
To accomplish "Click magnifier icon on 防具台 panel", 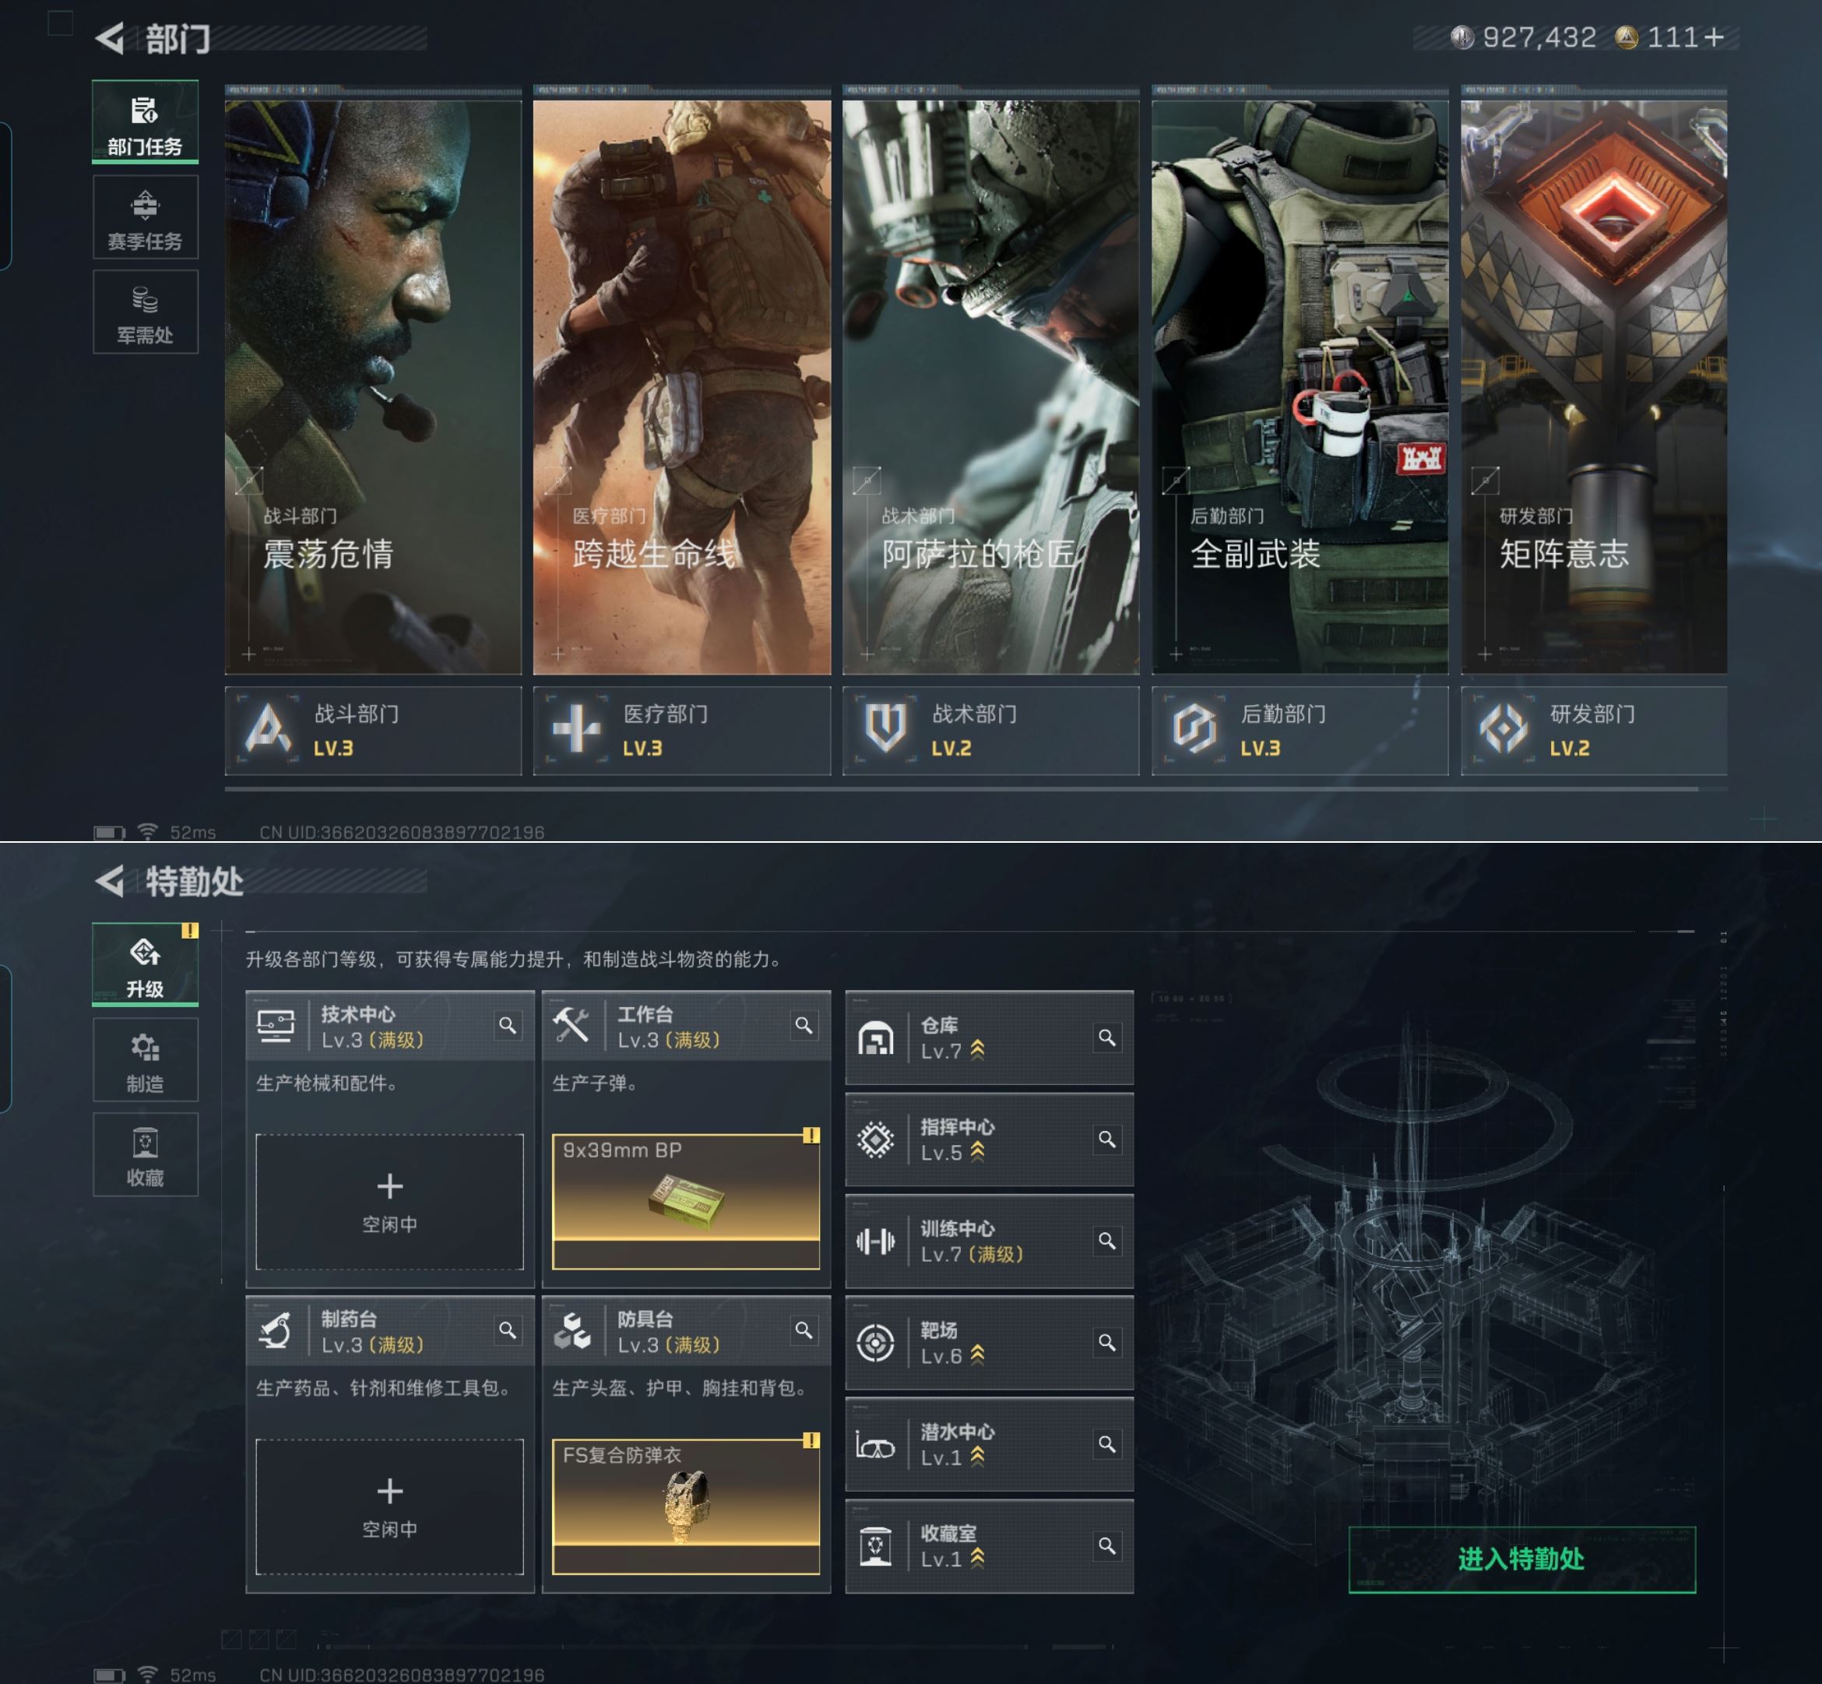I will coord(804,1330).
